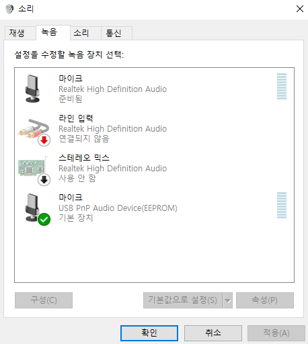Open the 소리 tab
The height and width of the screenshot is (344, 308).
click(85, 33)
